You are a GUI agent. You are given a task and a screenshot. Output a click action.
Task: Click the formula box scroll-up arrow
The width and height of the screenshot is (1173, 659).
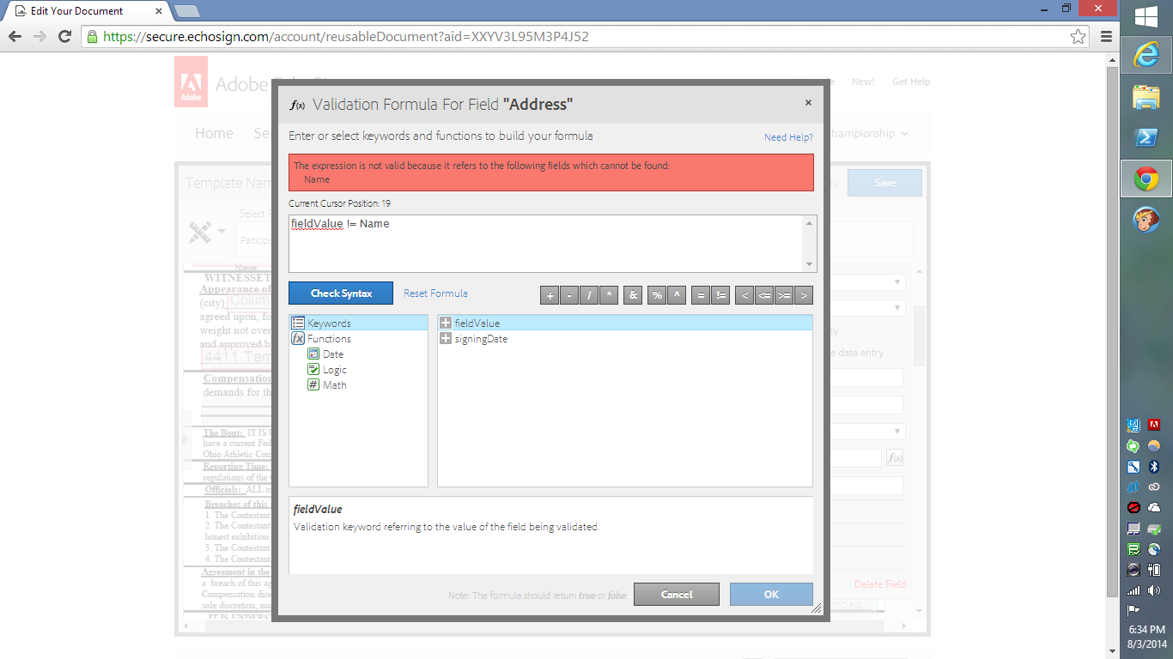809,223
